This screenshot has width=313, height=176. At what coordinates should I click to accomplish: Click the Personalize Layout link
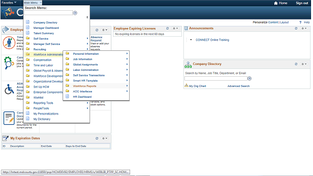284,22
